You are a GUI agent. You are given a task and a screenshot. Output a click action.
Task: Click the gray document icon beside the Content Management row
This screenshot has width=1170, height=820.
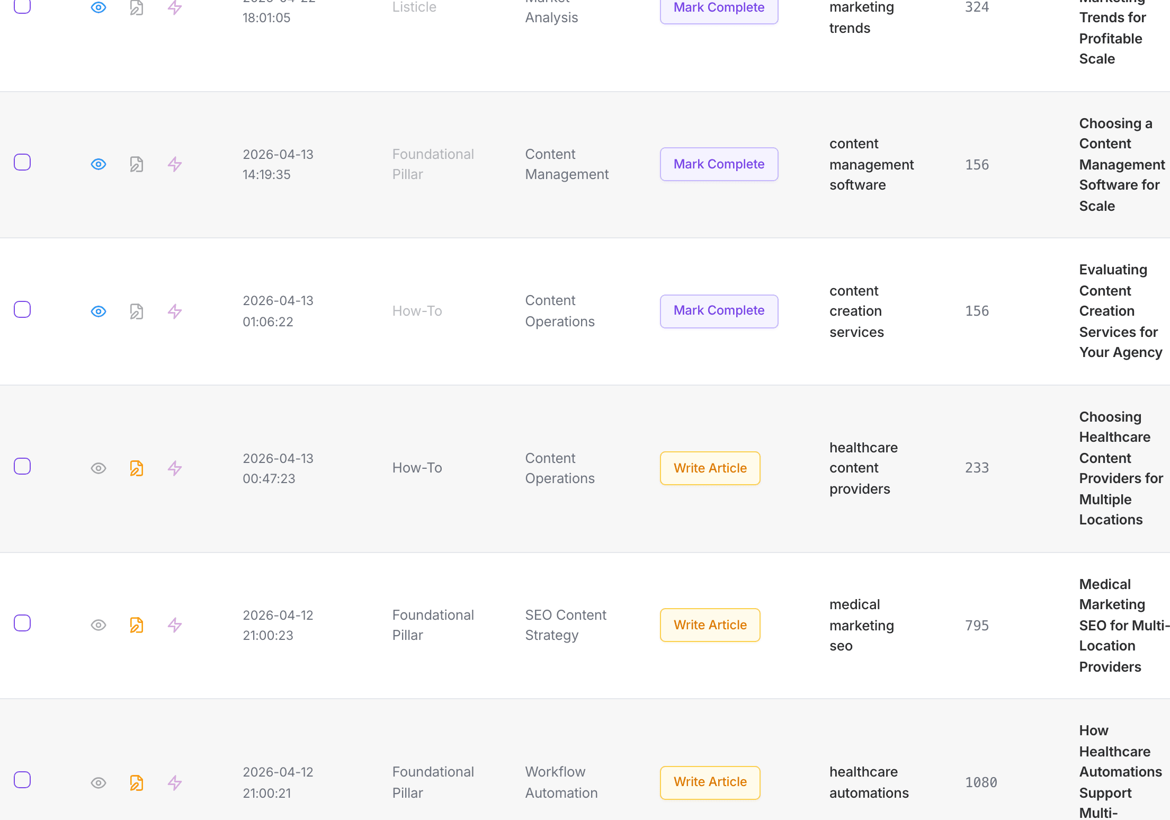[137, 164]
